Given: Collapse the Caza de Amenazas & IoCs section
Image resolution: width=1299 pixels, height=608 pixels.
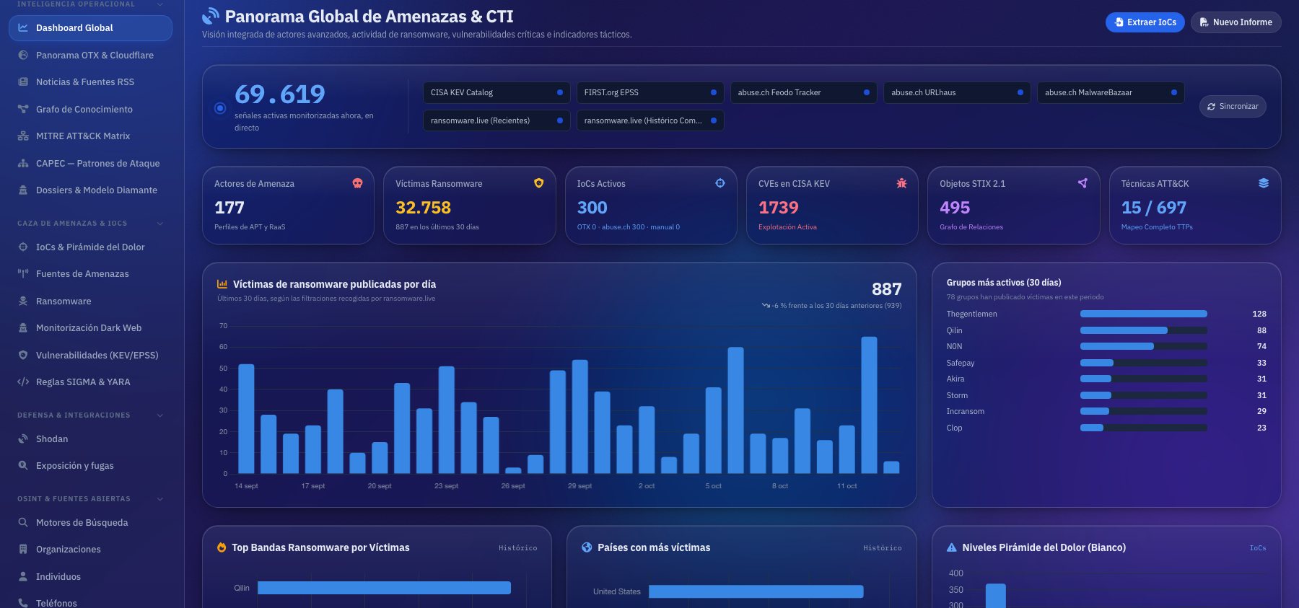Looking at the screenshot, I should point(160,224).
